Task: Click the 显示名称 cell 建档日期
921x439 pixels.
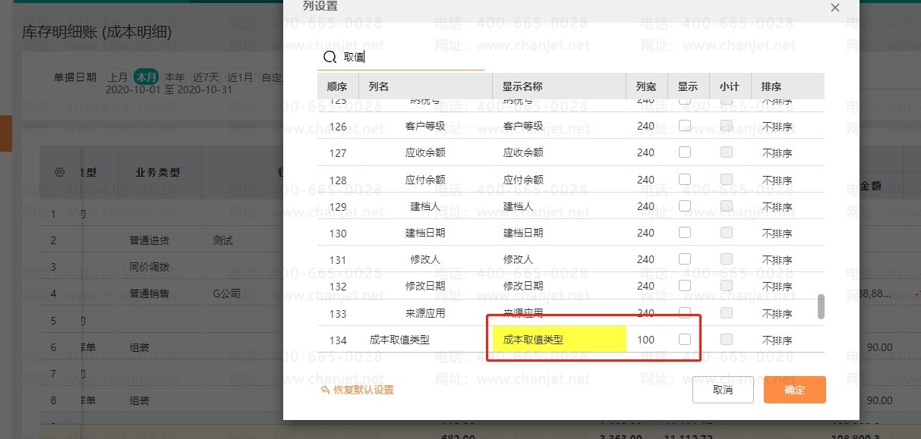Action: pyautogui.click(x=523, y=234)
